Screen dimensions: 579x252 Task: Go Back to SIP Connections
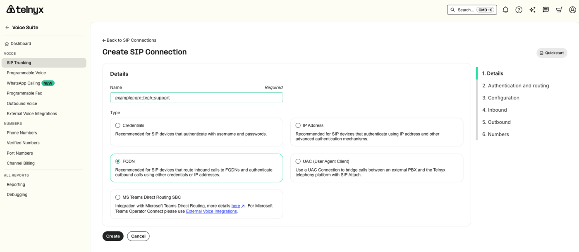129,40
